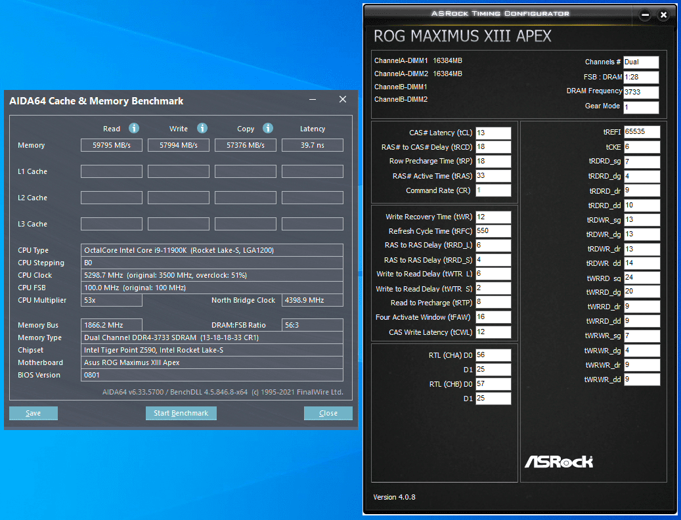This screenshot has height=520, width=681.
Task: Select the L1 Cache Read result box
Action: pyautogui.click(x=112, y=171)
